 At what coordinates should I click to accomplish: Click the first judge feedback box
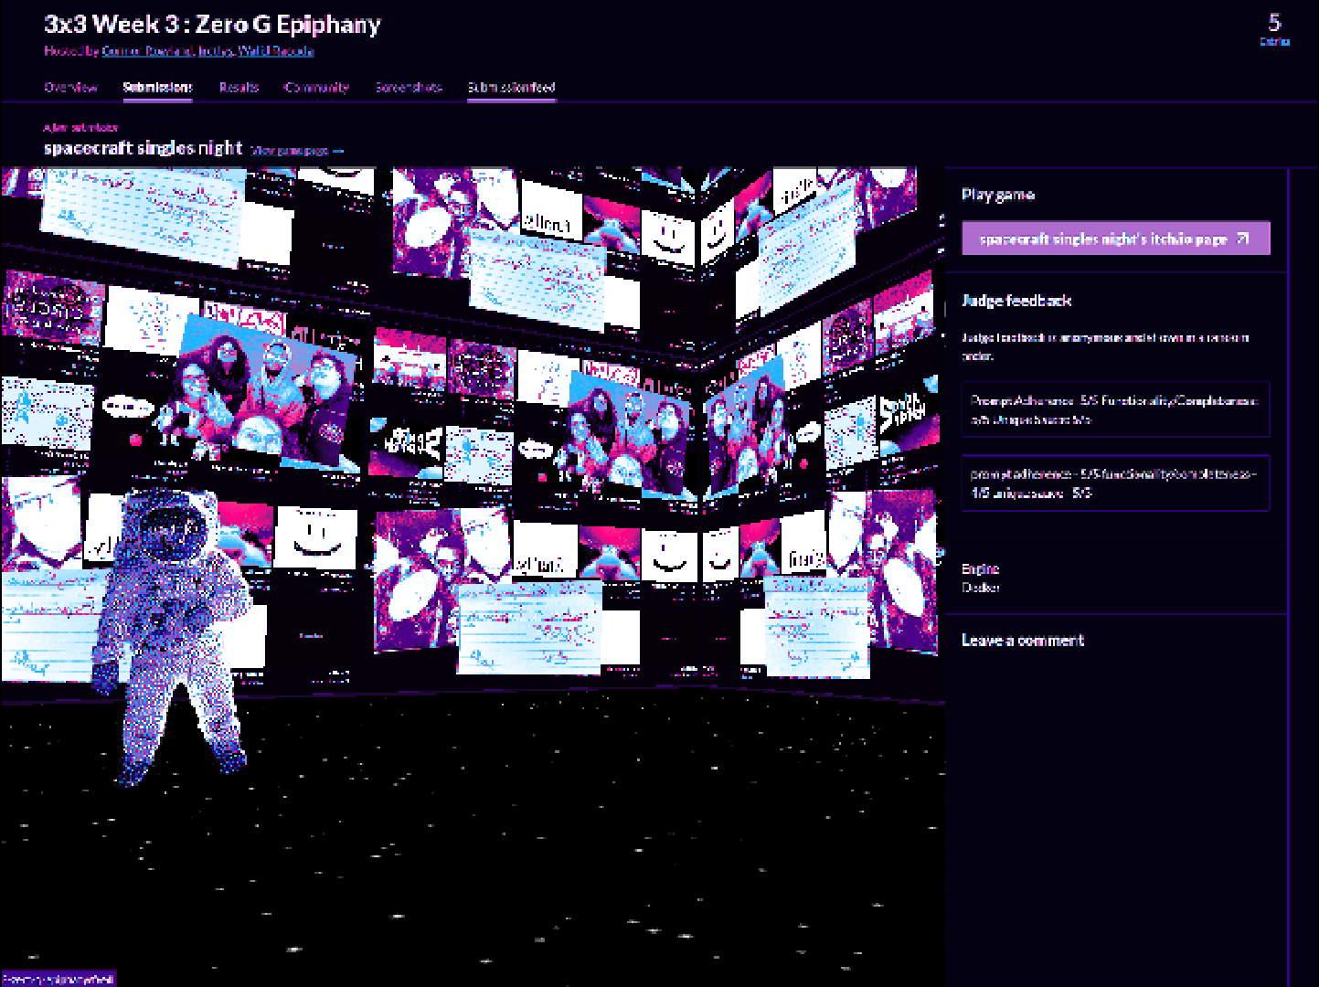[1115, 409]
